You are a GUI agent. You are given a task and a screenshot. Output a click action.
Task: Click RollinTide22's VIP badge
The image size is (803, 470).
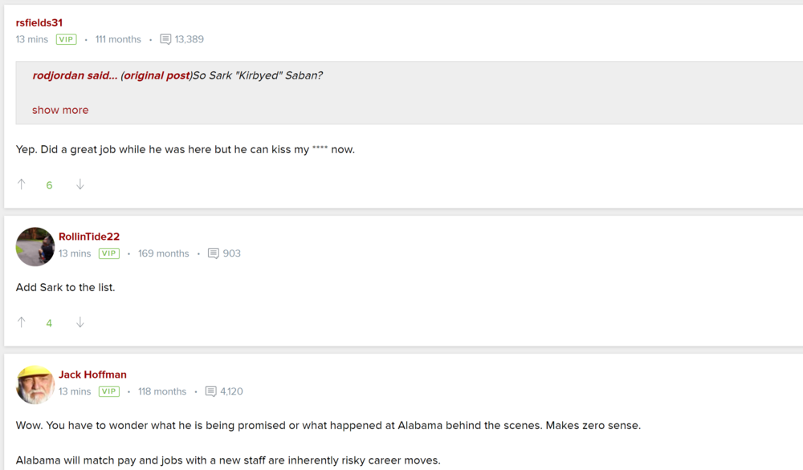pyautogui.click(x=109, y=253)
